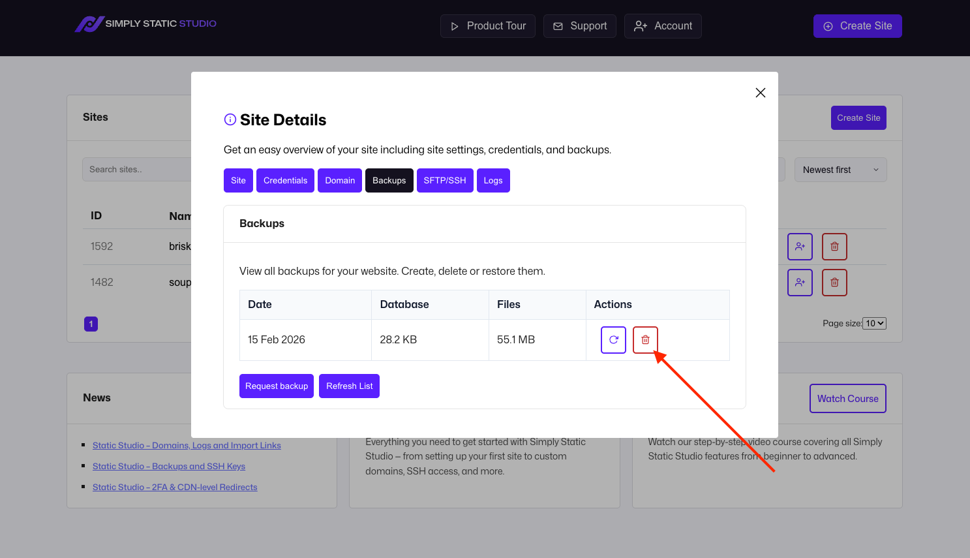Screen dimensions: 970x558
Task: Open 2FA & CDN-level Redirects news link
Action: (x=175, y=487)
